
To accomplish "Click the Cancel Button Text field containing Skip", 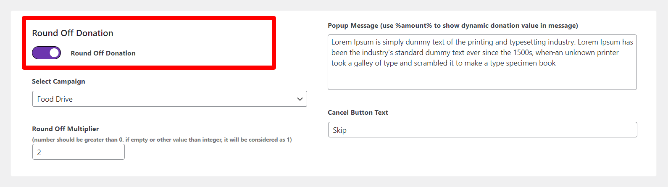I will click(x=482, y=130).
